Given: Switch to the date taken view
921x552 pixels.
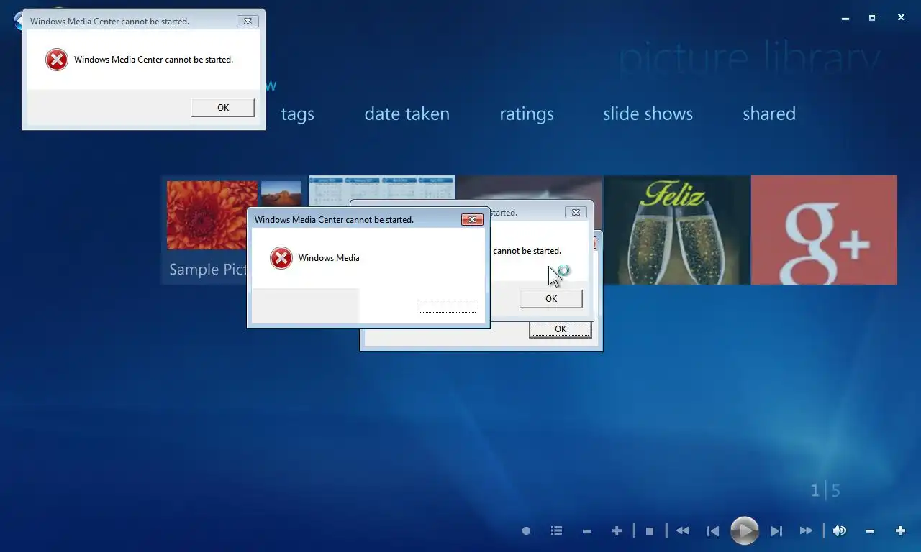Looking at the screenshot, I should click(x=407, y=114).
